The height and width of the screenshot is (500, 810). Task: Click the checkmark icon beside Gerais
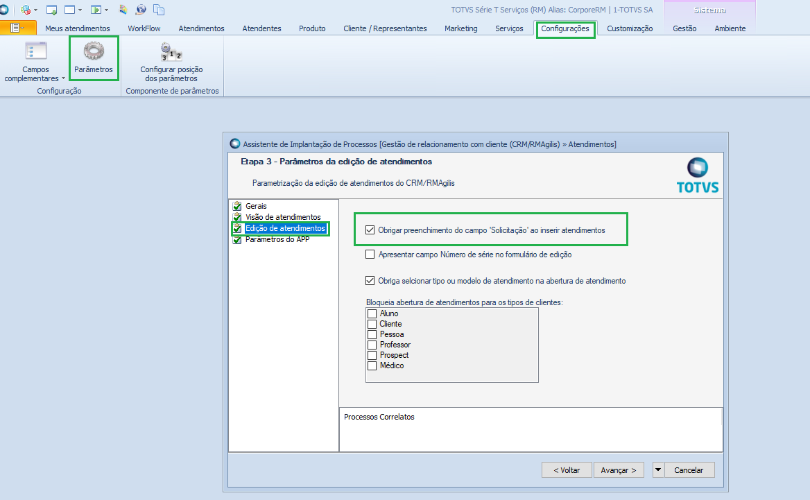[x=237, y=206]
